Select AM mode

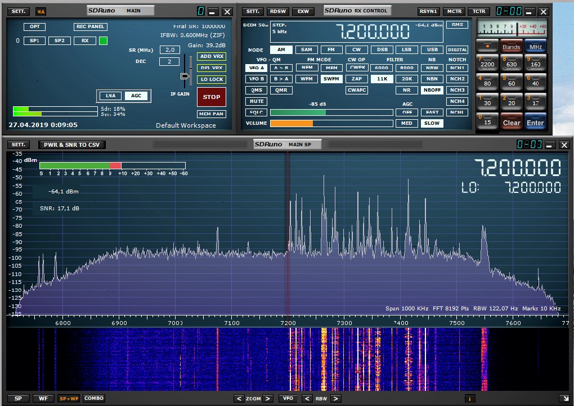click(x=281, y=49)
